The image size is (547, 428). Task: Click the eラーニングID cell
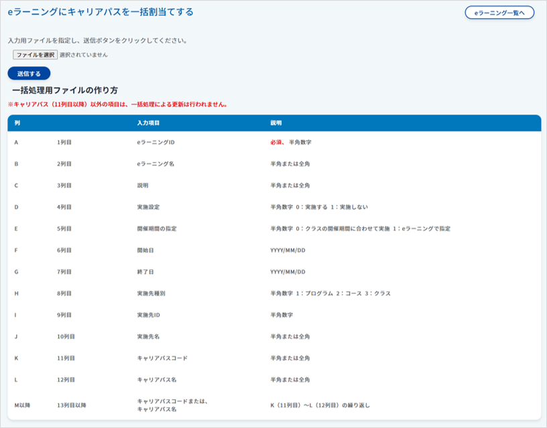coord(156,142)
